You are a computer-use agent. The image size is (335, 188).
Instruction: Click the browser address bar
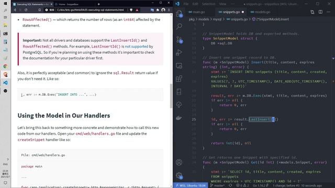tap(90, 10)
